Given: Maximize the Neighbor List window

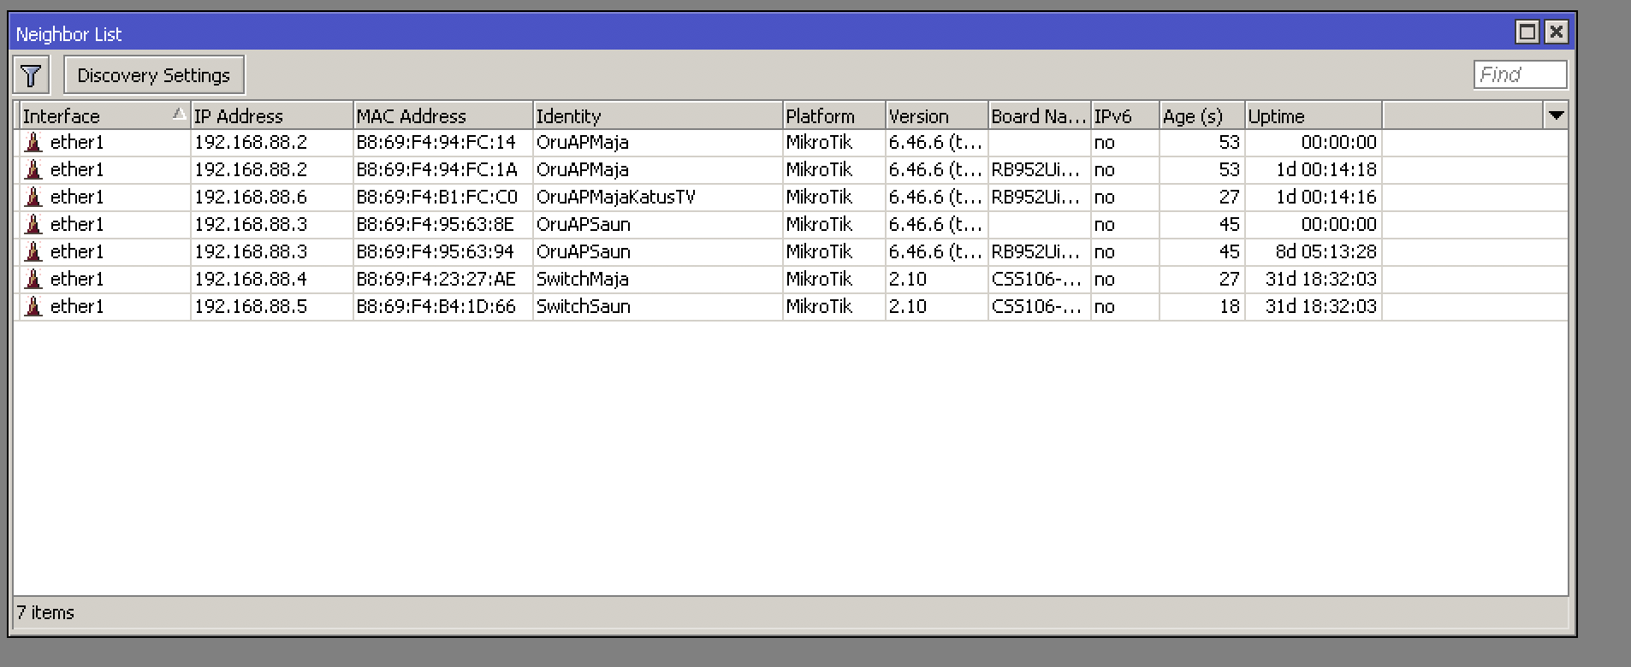Looking at the screenshot, I should click(x=1527, y=32).
